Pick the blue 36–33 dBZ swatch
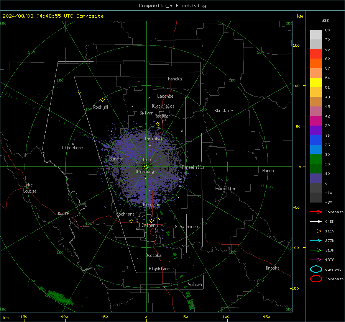345x322 pixels. [x=316, y=140]
